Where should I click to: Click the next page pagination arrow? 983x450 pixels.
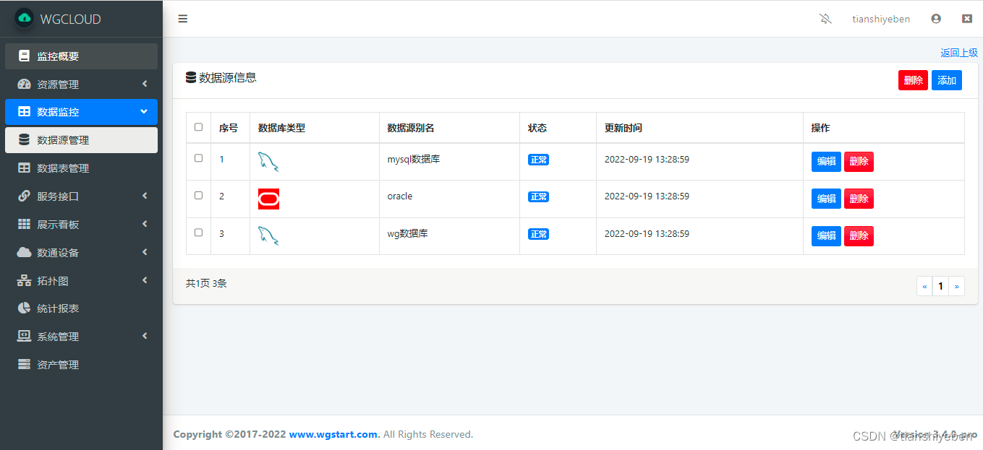coord(956,286)
